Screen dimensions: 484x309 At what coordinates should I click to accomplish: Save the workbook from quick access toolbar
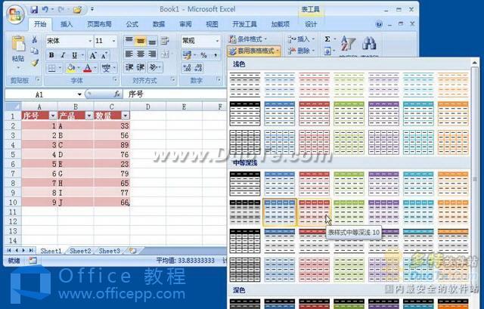pyautogui.click(x=34, y=10)
